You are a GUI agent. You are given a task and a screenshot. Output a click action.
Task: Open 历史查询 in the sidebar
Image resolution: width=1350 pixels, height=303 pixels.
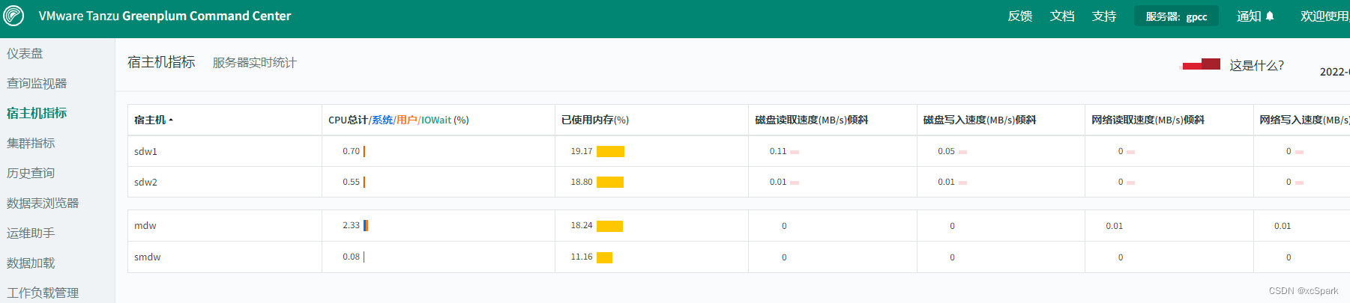click(x=31, y=173)
